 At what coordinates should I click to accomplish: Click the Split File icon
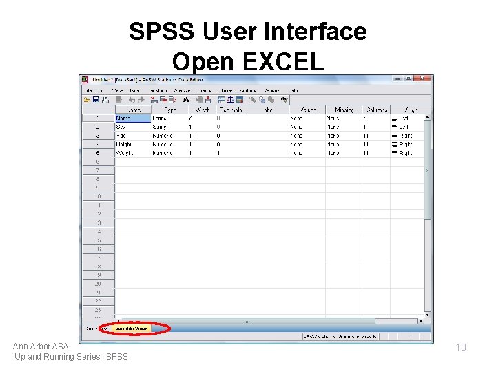(x=221, y=100)
